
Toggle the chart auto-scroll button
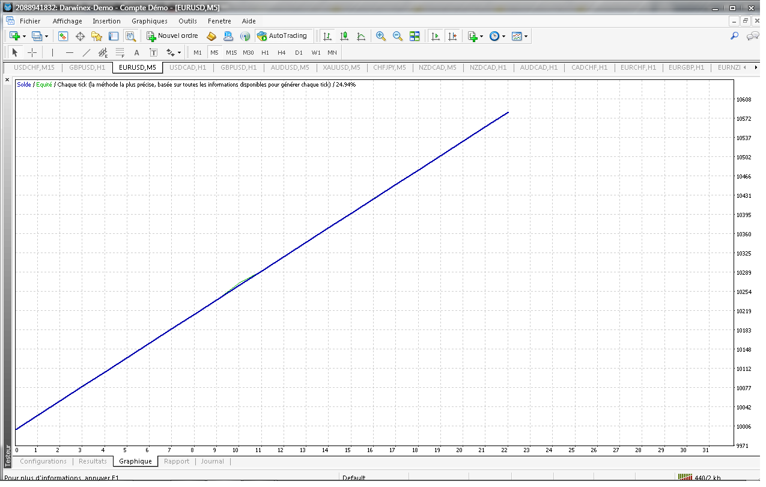click(436, 36)
